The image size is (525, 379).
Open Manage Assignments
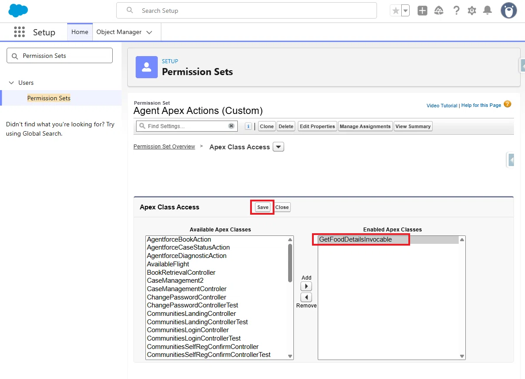[x=365, y=126]
